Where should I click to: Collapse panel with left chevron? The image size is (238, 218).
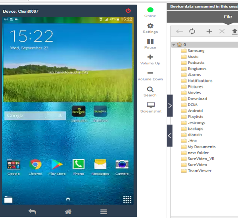(170, 136)
